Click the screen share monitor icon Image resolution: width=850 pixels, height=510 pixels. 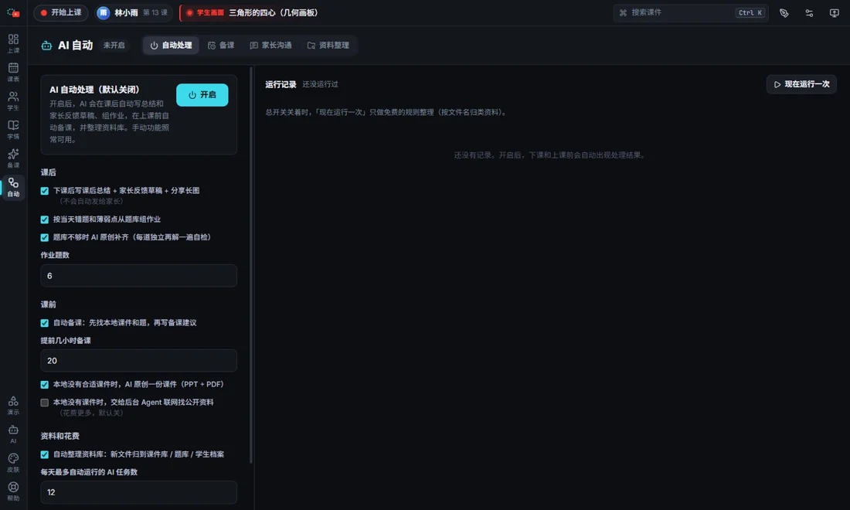834,13
